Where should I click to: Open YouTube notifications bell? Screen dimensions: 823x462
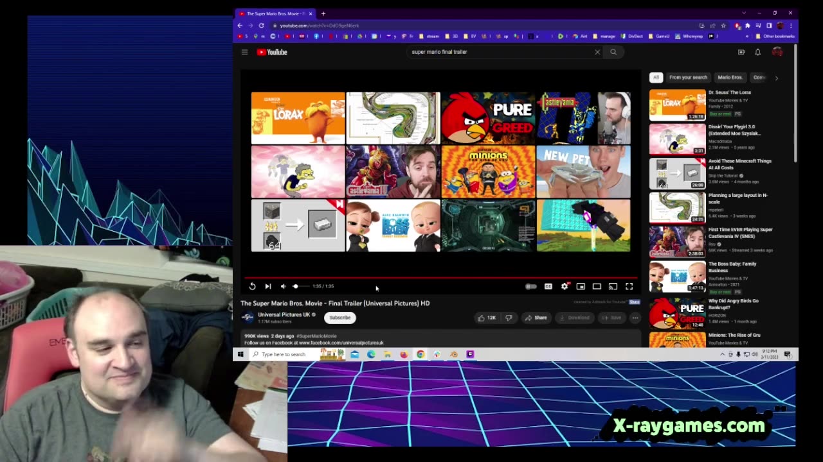[x=757, y=52]
